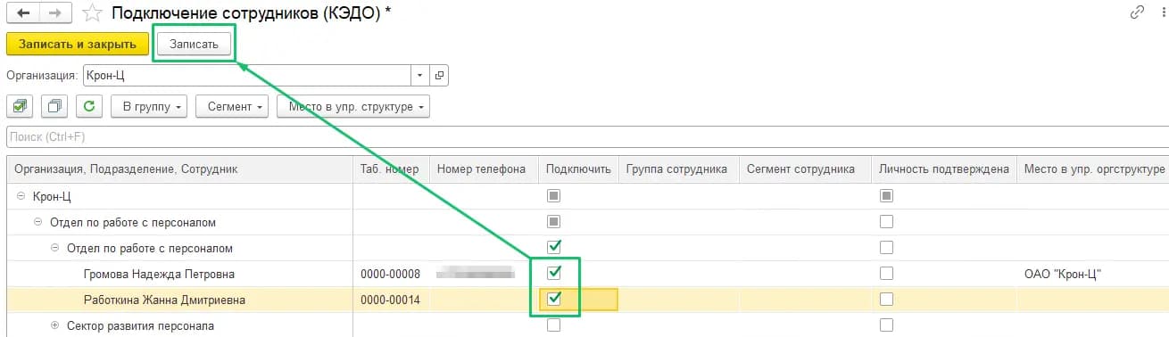
Task: Toggle Подключить checkbox for Громова Надежда Петровна
Action: point(553,273)
